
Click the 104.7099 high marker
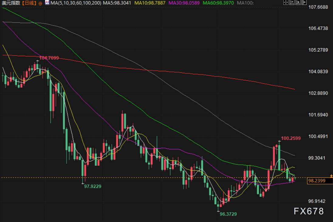[x=49, y=58]
